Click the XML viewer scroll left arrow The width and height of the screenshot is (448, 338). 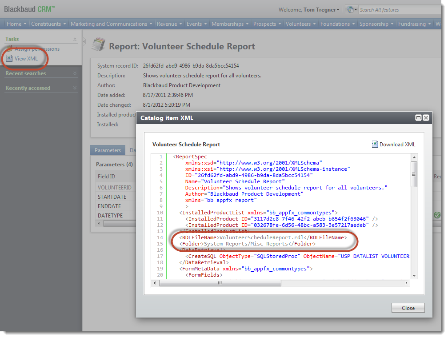coord(155,283)
